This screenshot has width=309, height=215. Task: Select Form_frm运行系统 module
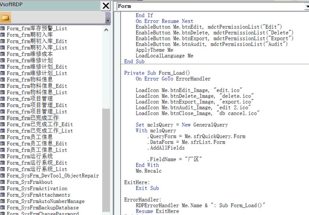[x=30, y=156]
